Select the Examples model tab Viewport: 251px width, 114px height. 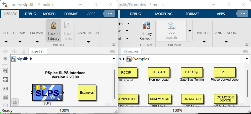tap(131, 51)
